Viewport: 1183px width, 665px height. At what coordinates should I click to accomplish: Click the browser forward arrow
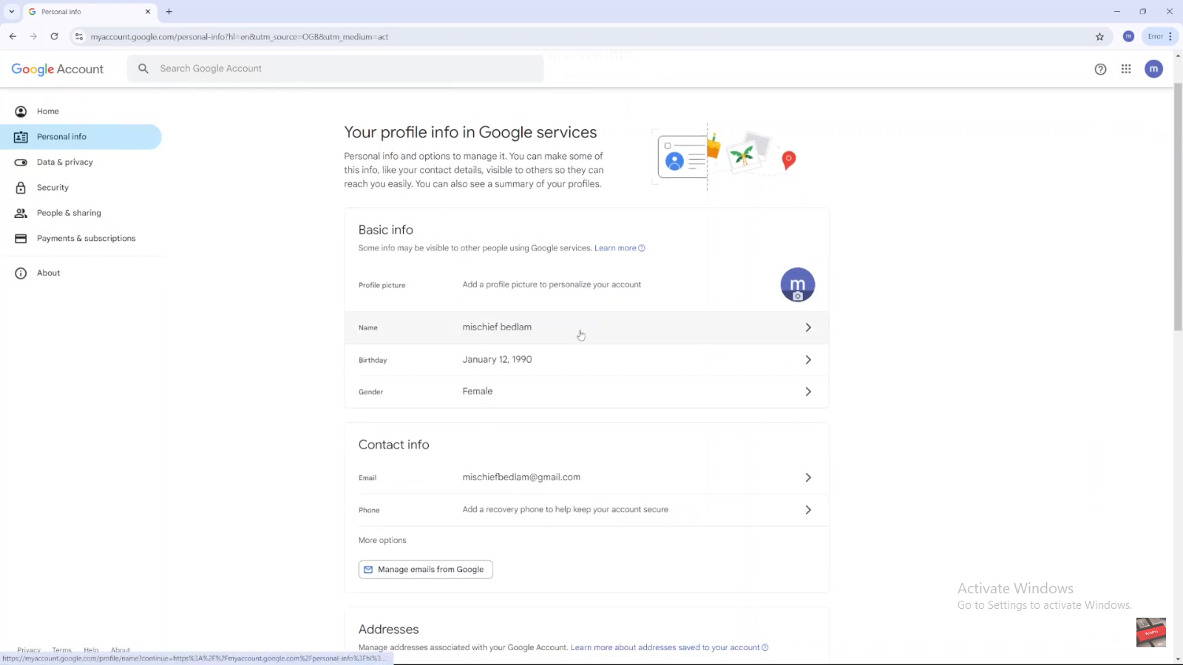pos(33,36)
